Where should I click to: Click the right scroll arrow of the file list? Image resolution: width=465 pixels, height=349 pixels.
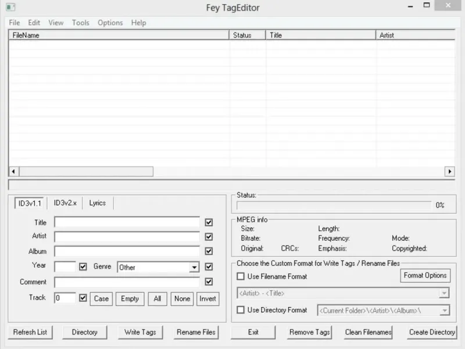[449, 171]
